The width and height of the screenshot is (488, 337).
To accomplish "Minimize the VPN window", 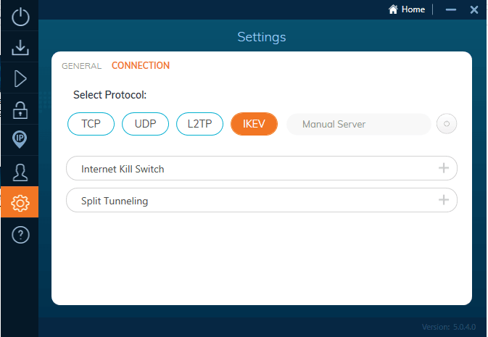I will pos(450,9).
